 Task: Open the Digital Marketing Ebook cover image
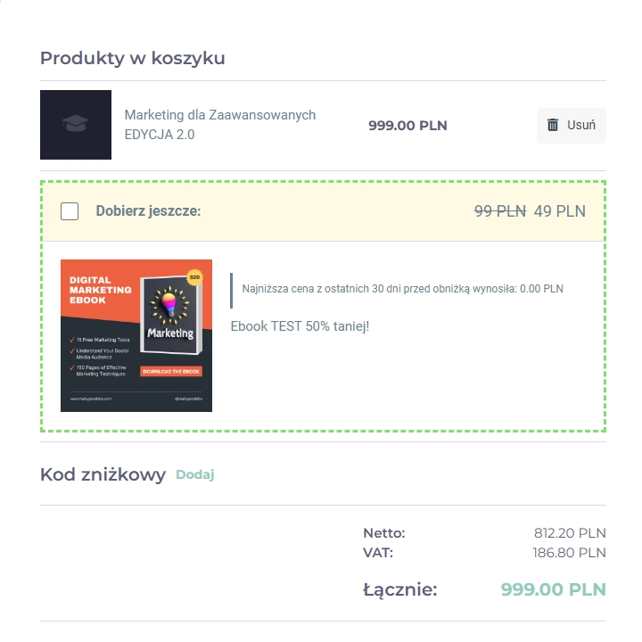tap(136, 336)
